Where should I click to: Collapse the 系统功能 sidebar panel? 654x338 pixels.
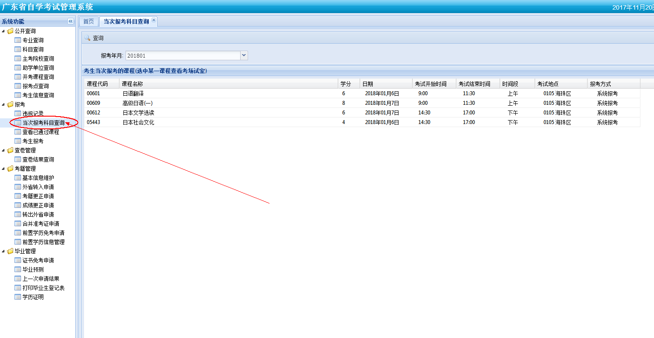pos(70,21)
